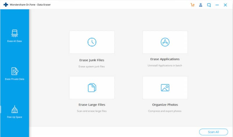Click the shopping cart icon in title bar
Screen dimensions: 233x137
[192, 5]
